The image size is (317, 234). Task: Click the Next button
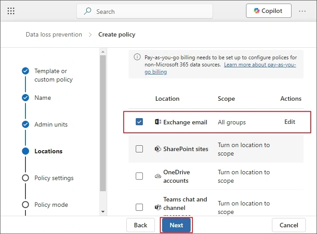click(176, 225)
